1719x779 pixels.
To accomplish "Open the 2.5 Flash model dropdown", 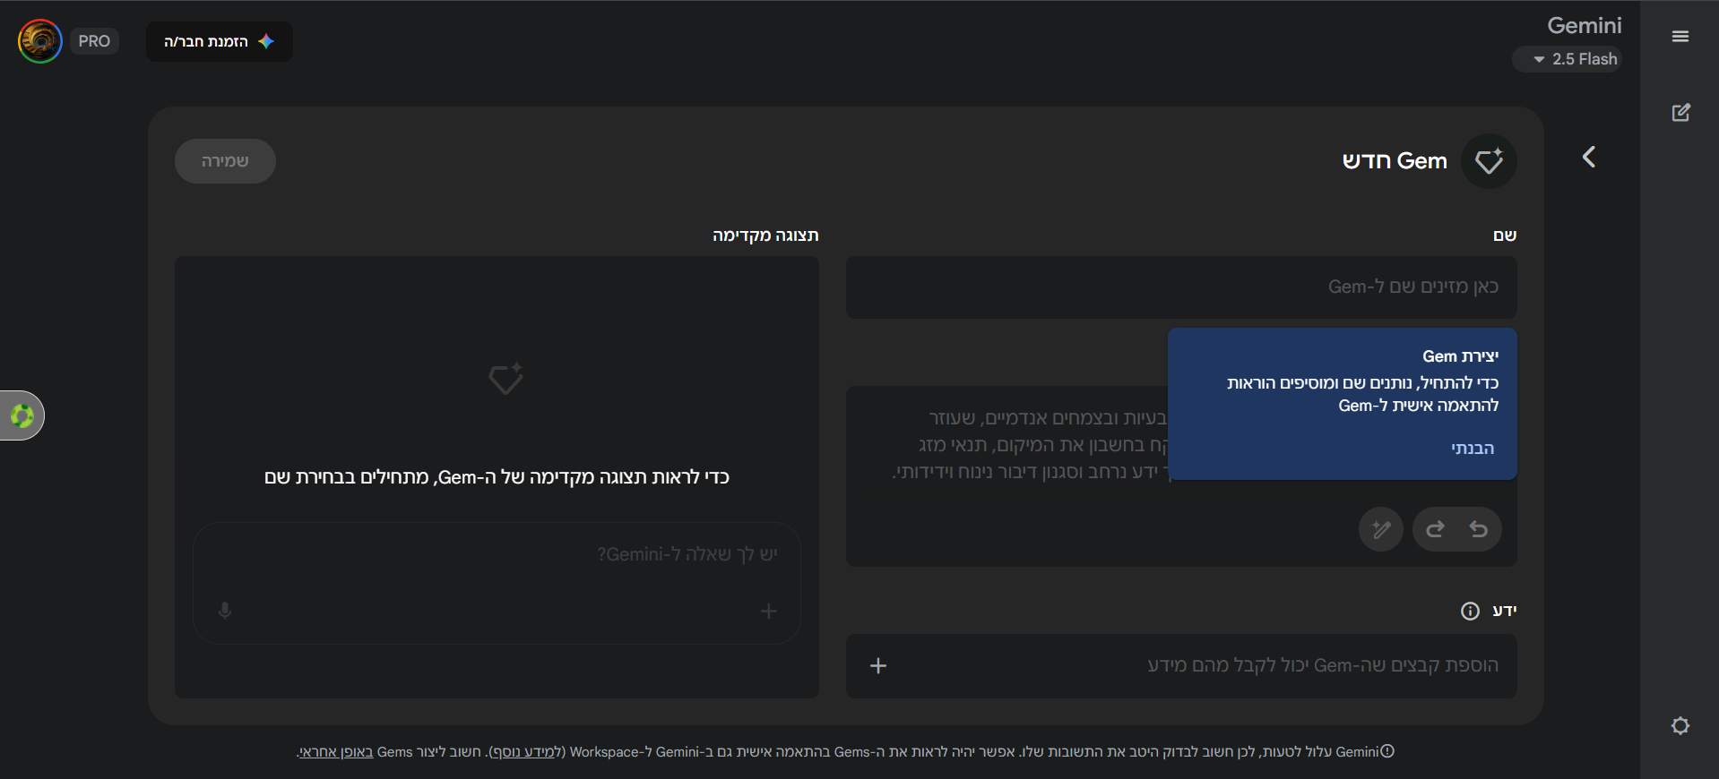I will click(1568, 59).
